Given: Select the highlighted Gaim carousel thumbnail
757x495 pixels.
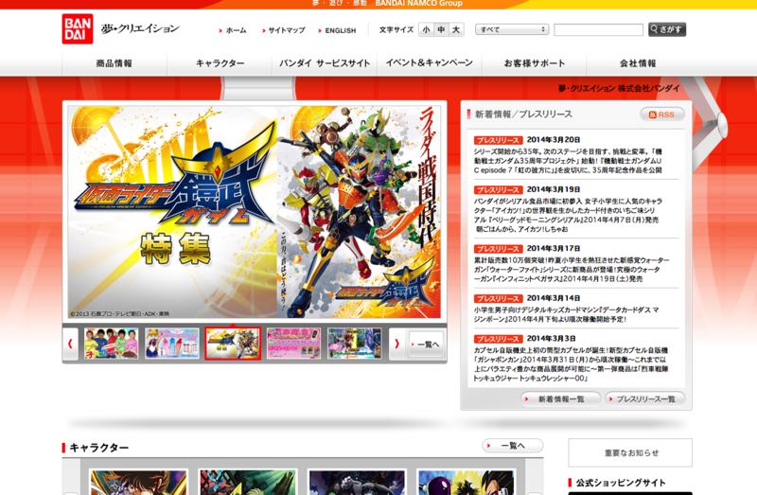Looking at the screenshot, I should (x=233, y=344).
